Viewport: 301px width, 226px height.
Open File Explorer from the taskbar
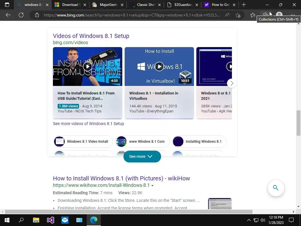(x=36, y=220)
